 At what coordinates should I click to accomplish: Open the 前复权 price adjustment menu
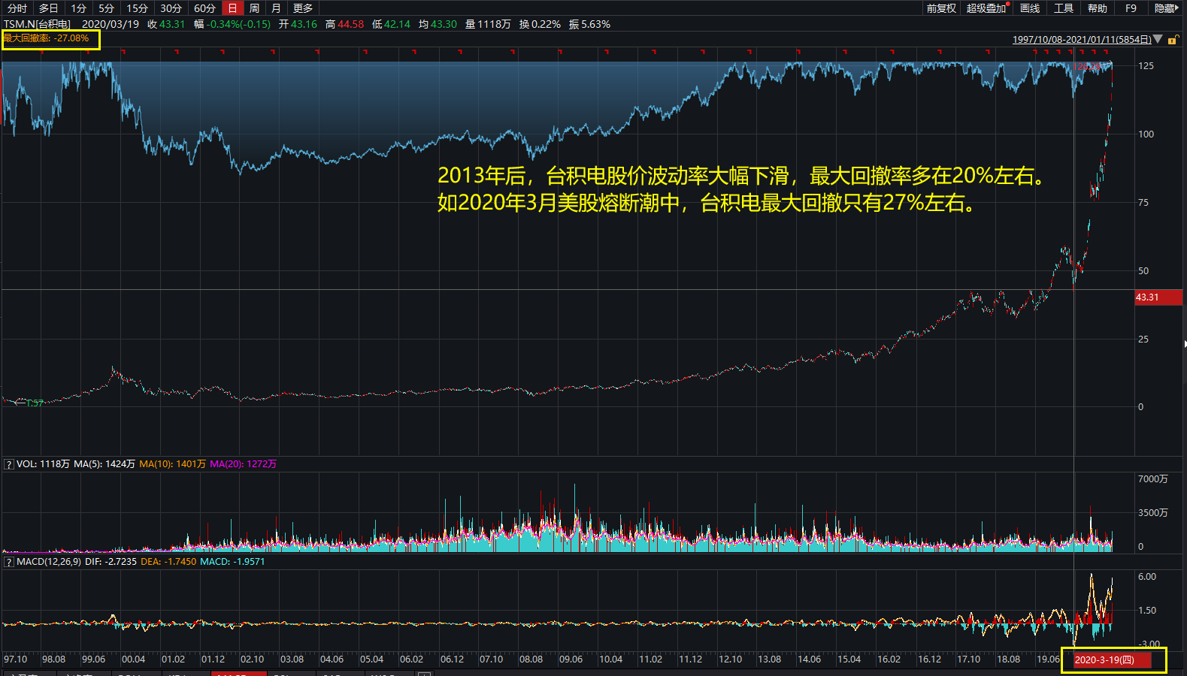pyautogui.click(x=941, y=8)
